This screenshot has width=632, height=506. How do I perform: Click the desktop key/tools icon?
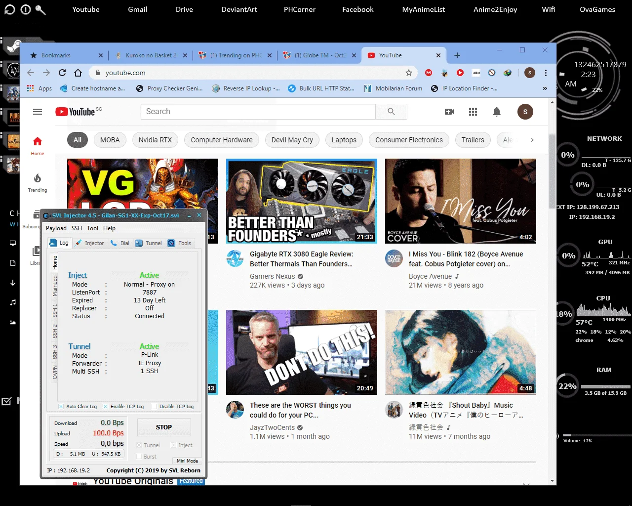click(40, 9)
